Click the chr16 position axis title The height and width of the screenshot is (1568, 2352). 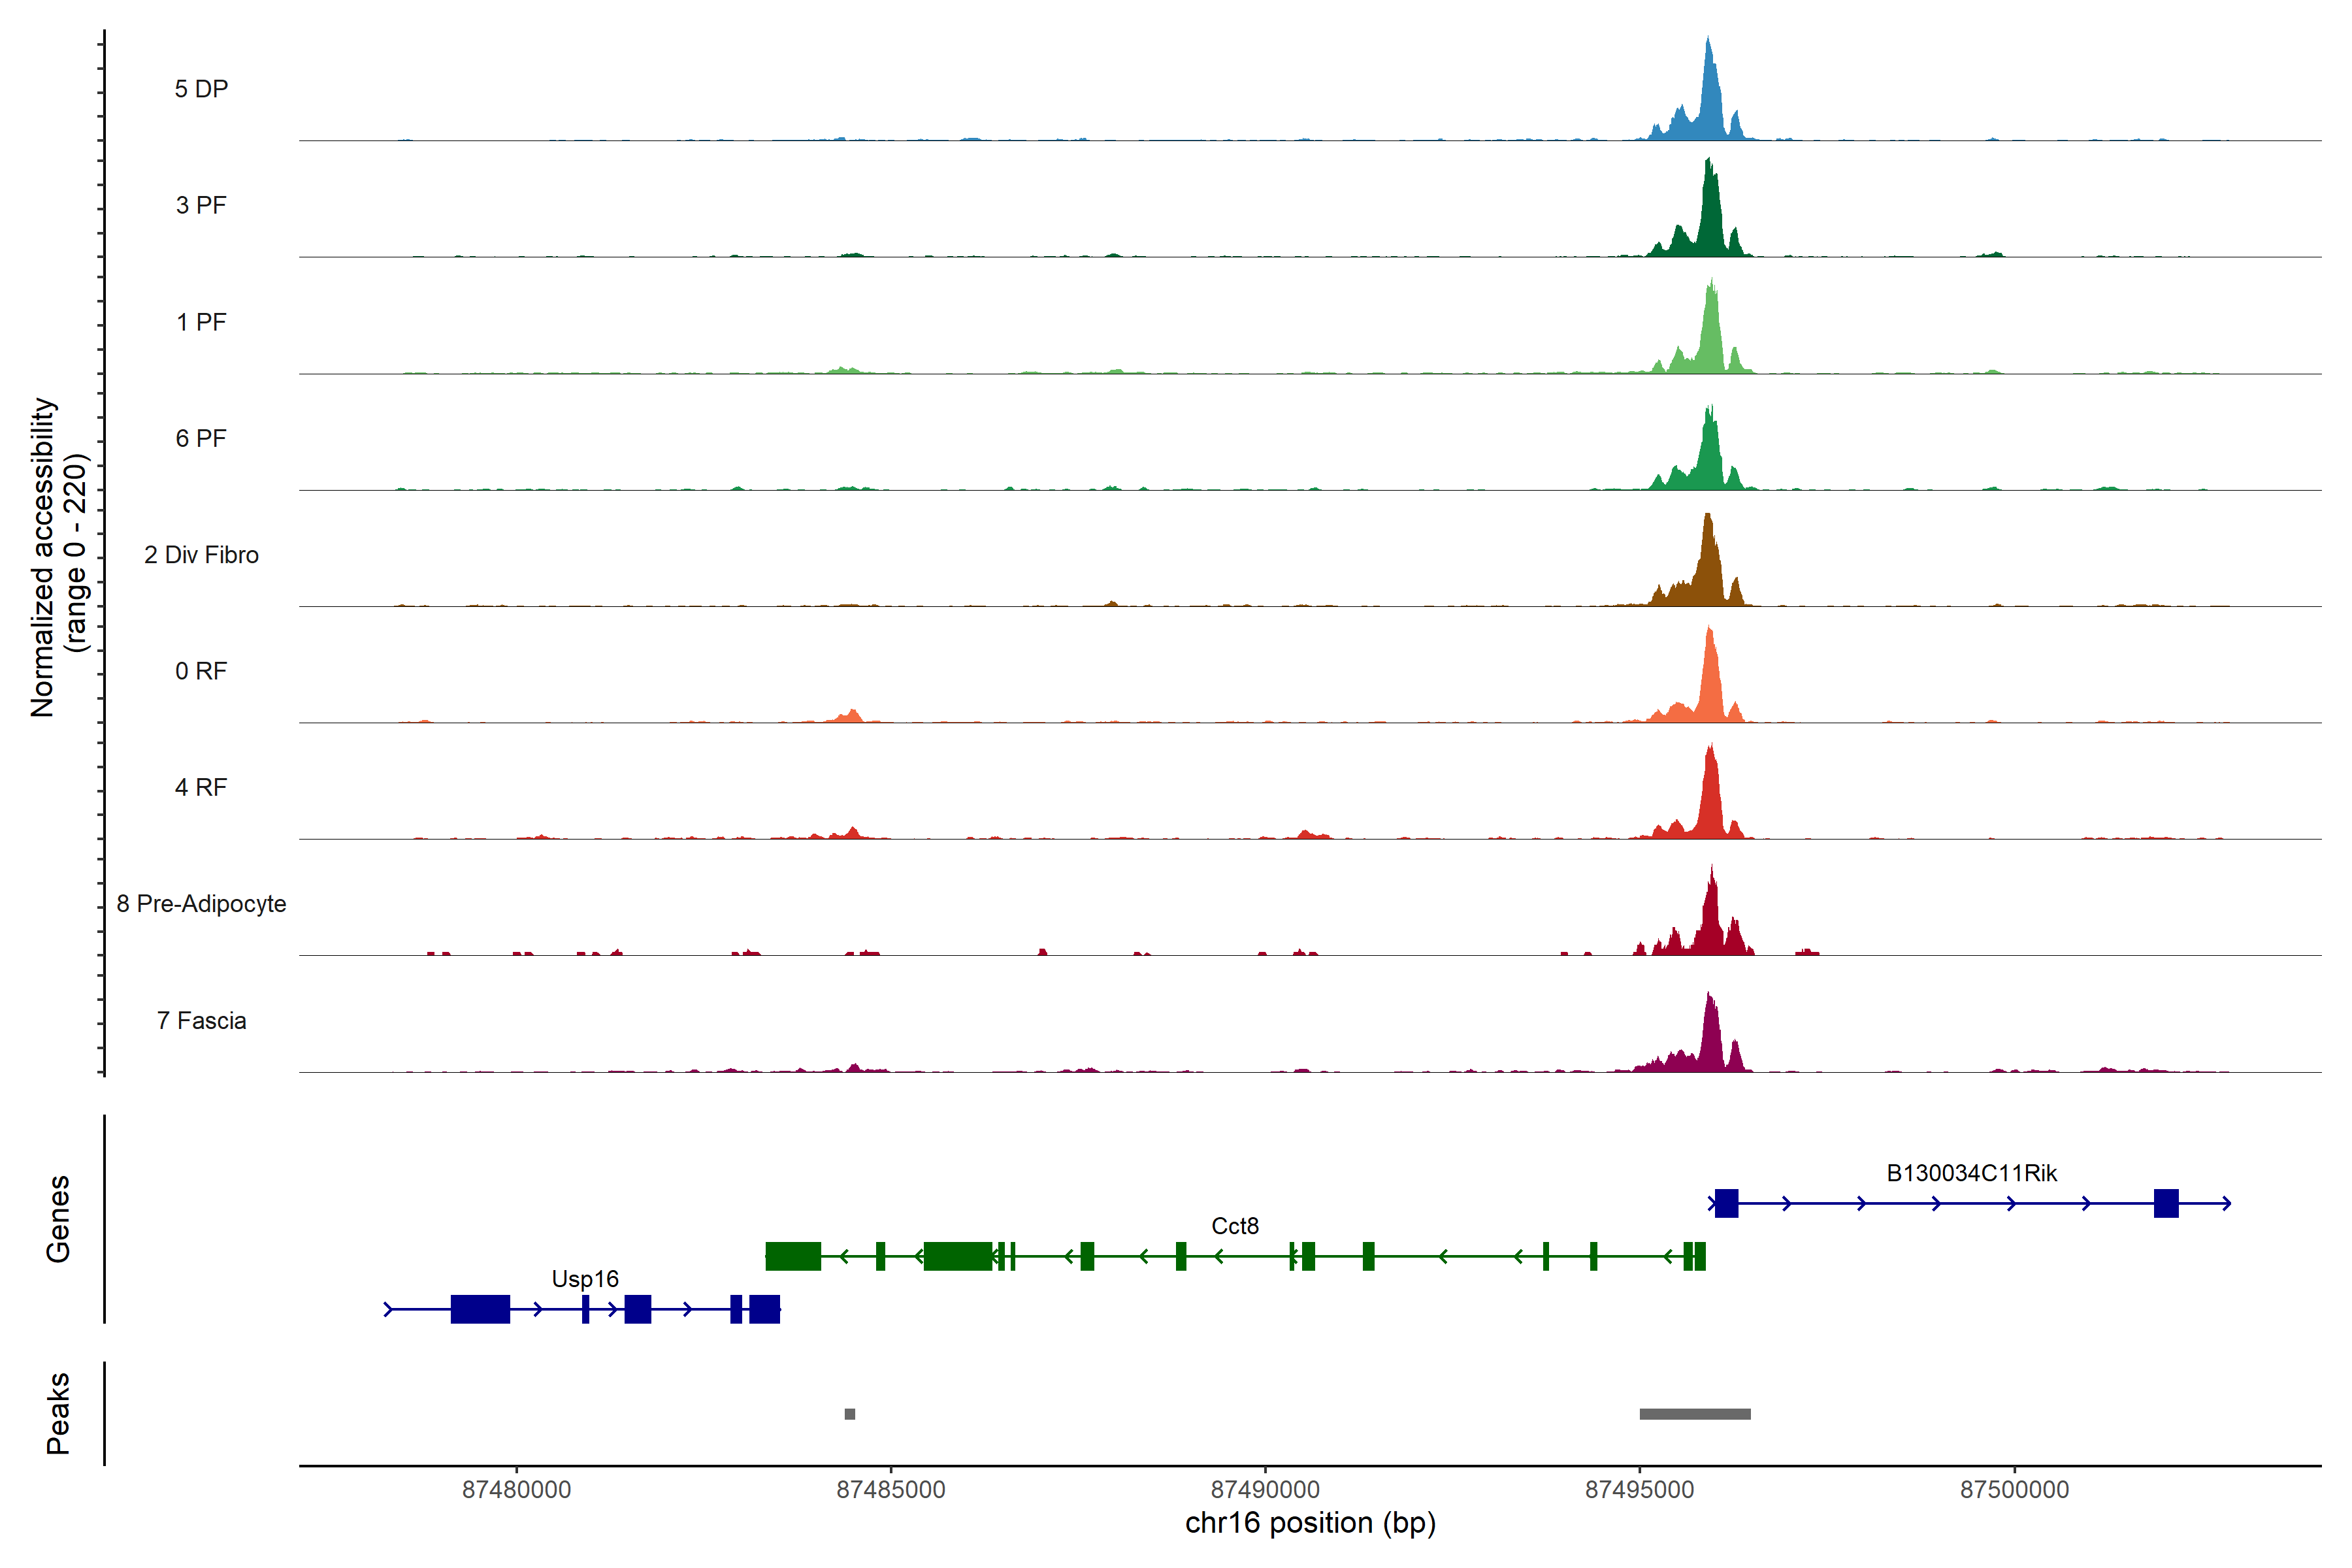coord(1310,1524)
